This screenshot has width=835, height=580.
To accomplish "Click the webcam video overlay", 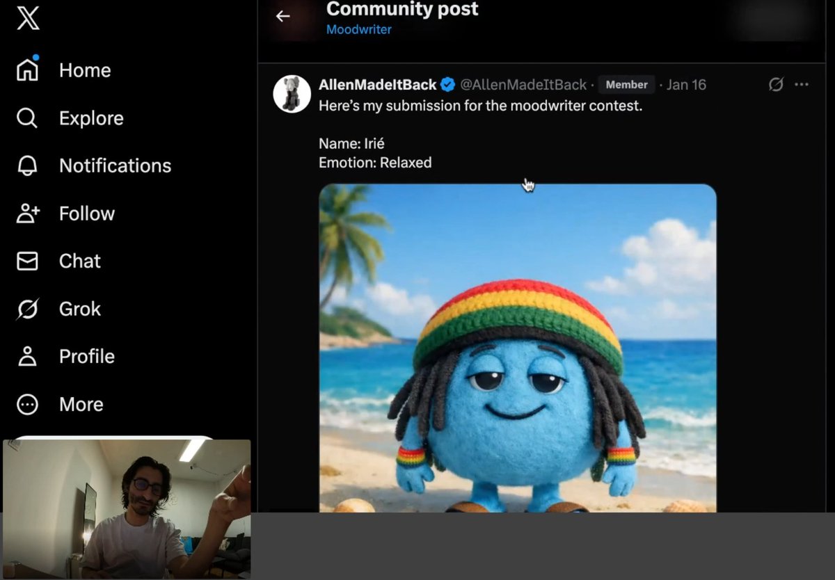I will pos(127,509).
